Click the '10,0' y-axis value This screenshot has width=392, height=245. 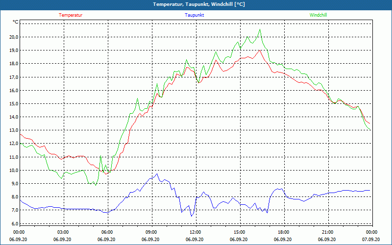[x=14, y=170]
